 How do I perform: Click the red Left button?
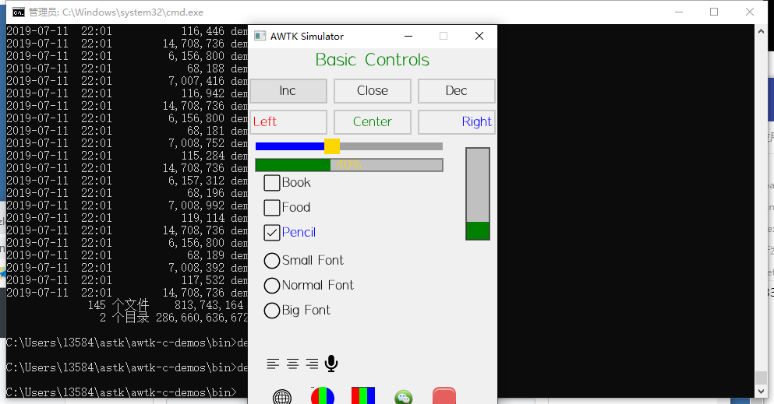[288, 121]
